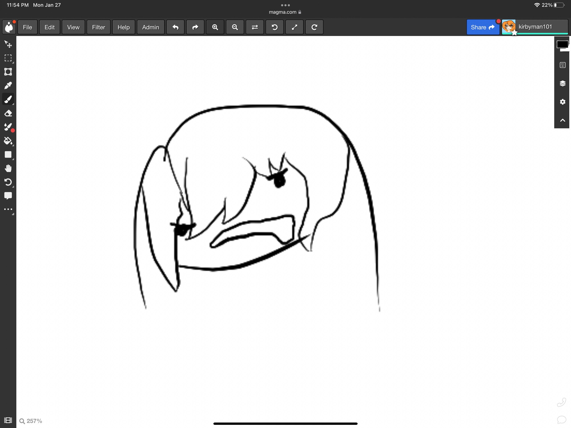
Task: Select the Shape rectangle tool
Action: [8, 154]
